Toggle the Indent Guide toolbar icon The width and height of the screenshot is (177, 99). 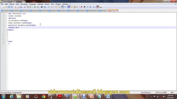pos(69,7)
